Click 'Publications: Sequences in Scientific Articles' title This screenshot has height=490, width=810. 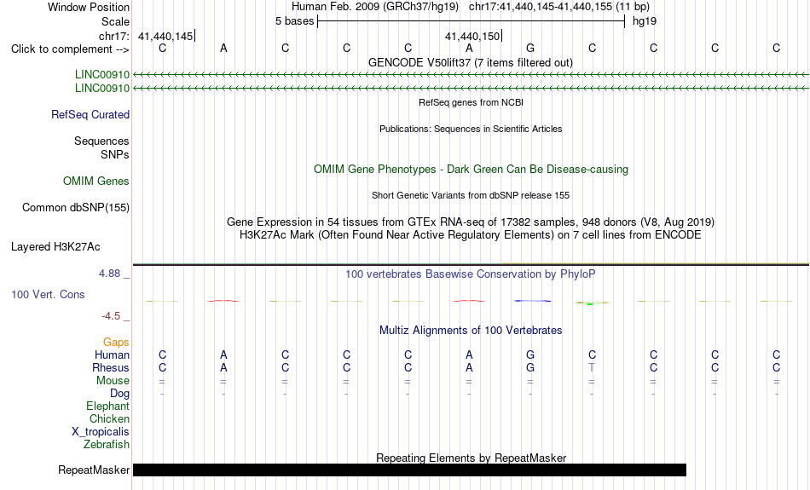[471, 129]
